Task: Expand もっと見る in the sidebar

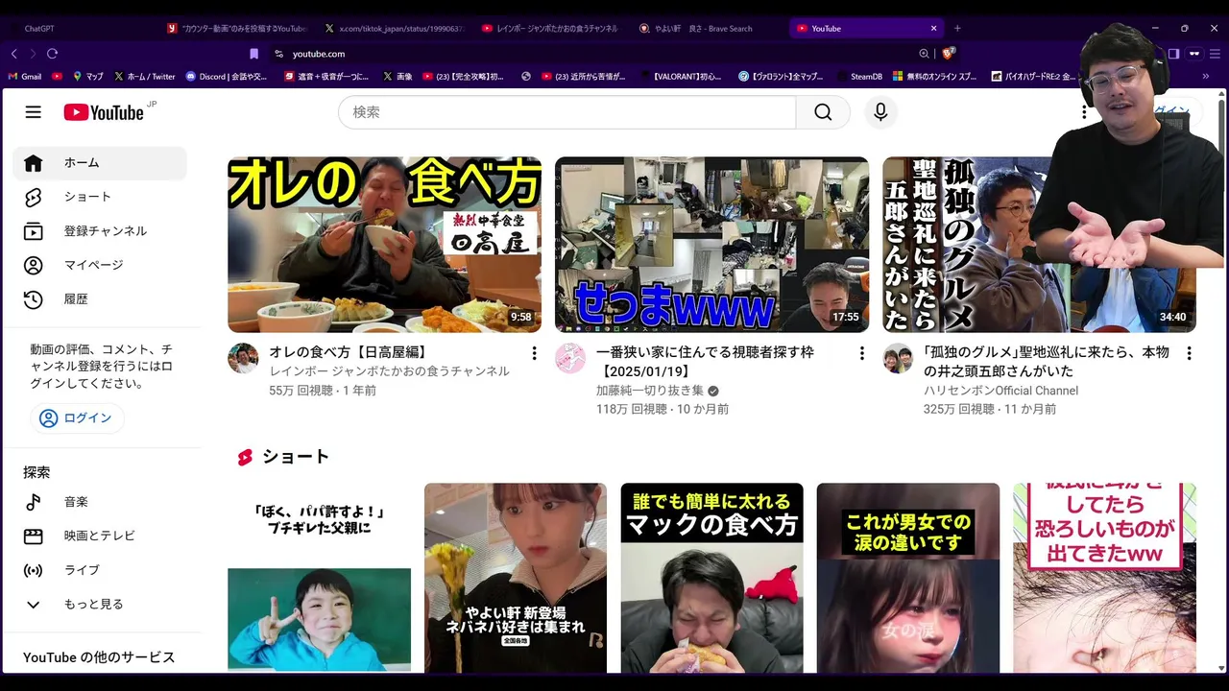Action: 100,604
